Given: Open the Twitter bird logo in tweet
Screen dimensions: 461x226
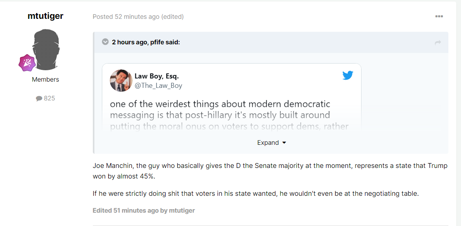Looking at the screenshot, I should tap(348, 75).
